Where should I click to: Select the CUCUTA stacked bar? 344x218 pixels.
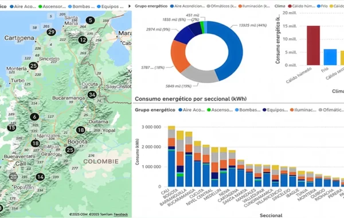[206, 166]
